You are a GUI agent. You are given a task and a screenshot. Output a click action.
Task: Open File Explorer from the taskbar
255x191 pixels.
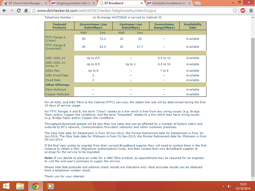coord(20,186)
